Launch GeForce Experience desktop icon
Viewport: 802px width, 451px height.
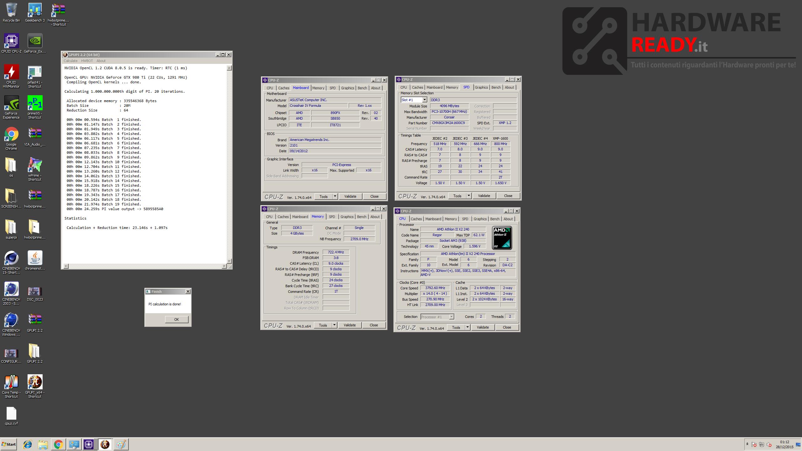pos(11,107)
